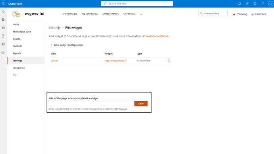Image resolution: width=274 pixels, height=154 pixels.
Task: Click the evgevs-hd site title
Action: (x=35, y=13)
